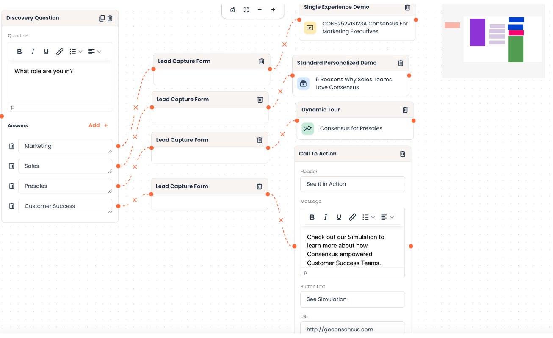Delete the Discovery Question node
The image size is (553, 338).
(x=110, y=18)
